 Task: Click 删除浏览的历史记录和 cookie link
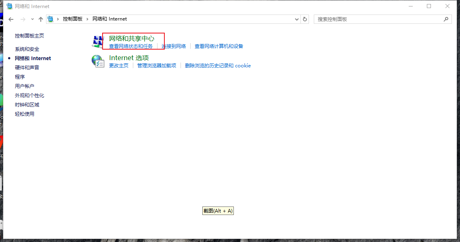click(218, 66)
